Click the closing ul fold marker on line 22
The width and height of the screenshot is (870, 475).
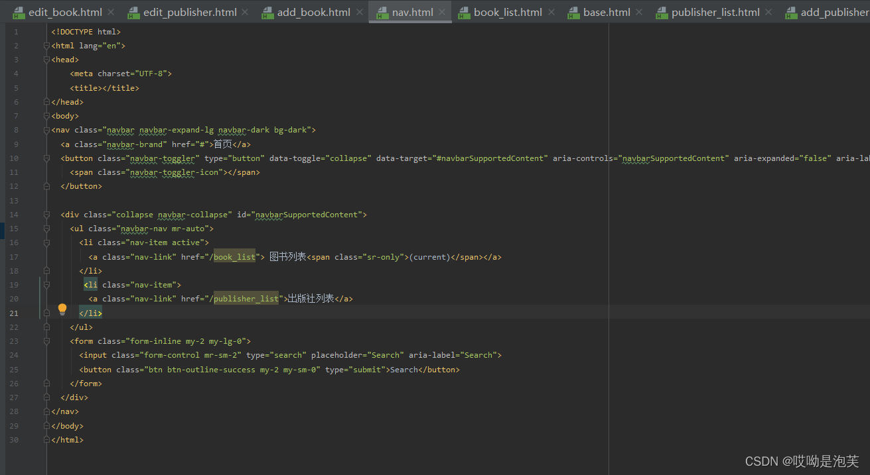click(46, 327)
